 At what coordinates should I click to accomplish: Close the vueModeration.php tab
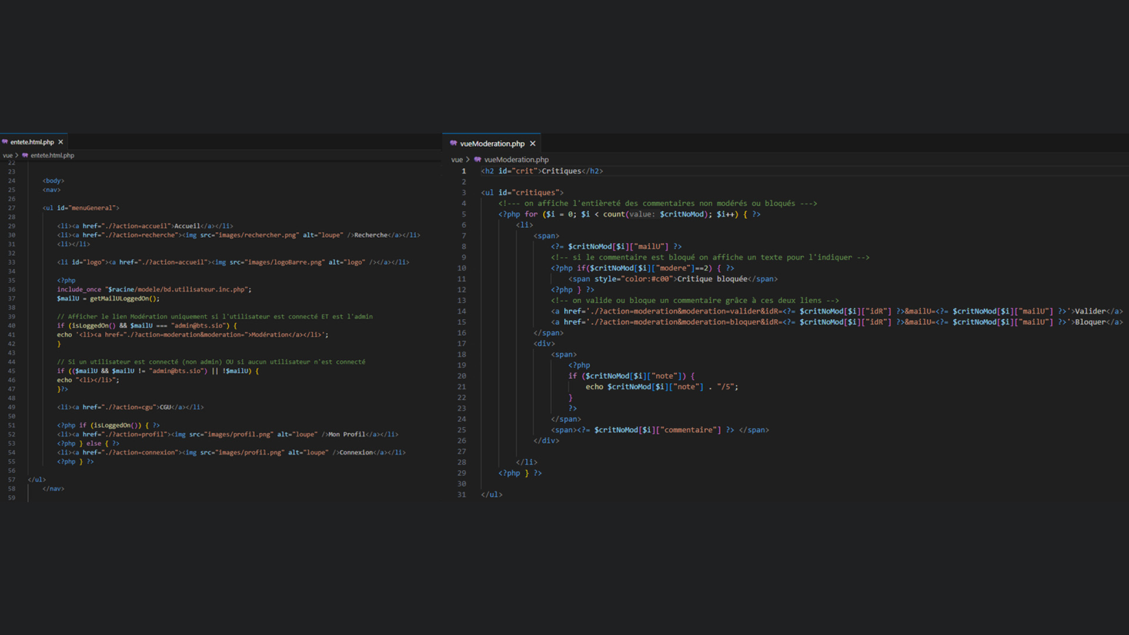click(x=533, y=143)
